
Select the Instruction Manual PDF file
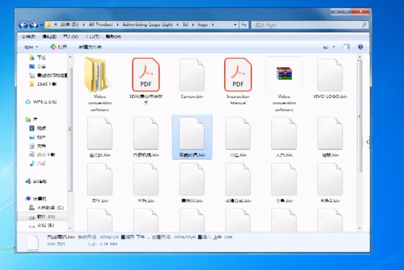pyautogui.click(x=238, y=82)
